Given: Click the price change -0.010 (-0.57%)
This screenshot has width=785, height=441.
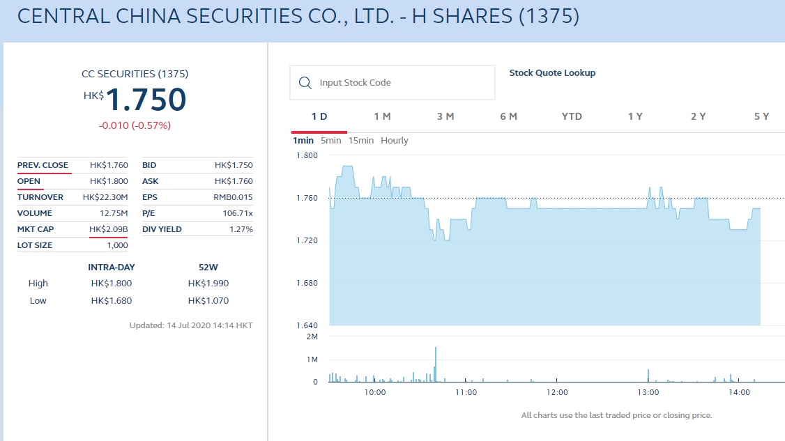Looking at the screenshot, I should (x=135, y=125).
